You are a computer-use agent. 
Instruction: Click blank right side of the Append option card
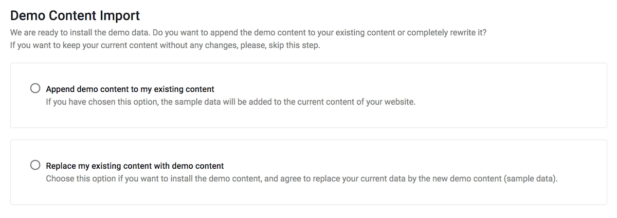(514, 95)
